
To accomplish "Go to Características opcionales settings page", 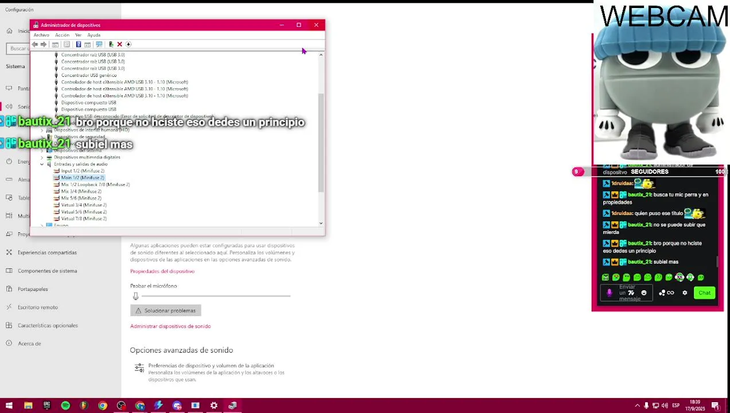I will click(x=48, y=325).
